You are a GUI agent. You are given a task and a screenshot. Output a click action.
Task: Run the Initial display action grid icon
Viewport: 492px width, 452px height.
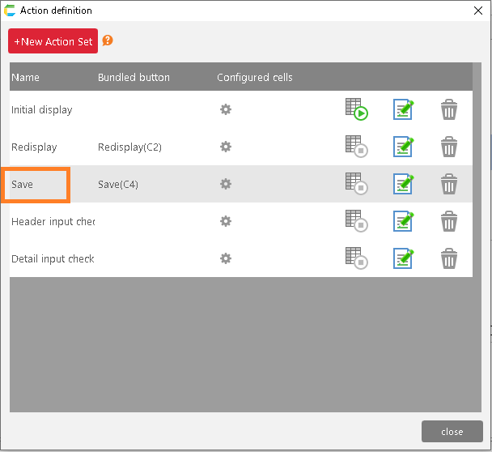(356, 109)
